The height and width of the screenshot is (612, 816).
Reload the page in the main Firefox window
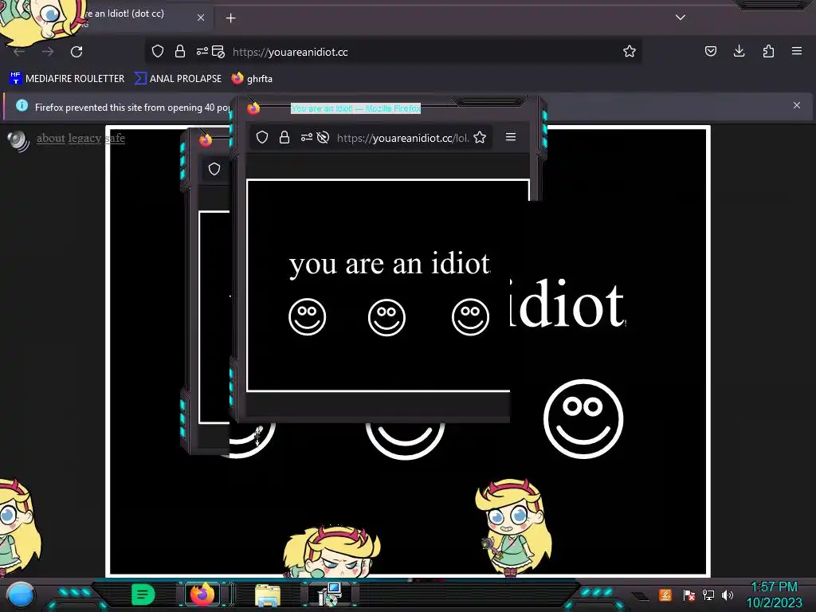[x=76, y=52]
